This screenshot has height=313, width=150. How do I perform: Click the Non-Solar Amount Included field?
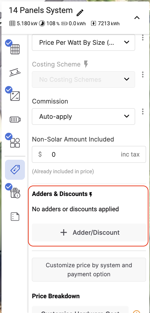89,154
